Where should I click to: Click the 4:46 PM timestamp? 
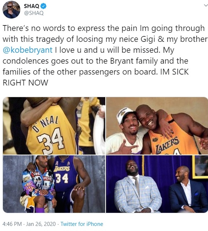[x=12, y=224]
